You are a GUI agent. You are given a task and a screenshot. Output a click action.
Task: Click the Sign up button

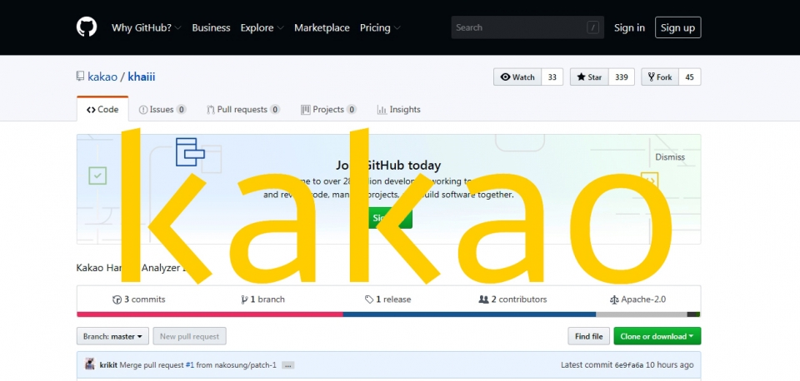click(x=678, y=27)
